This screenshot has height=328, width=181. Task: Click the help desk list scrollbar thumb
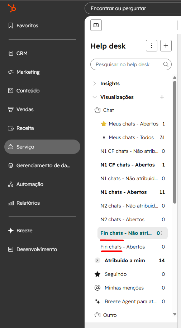coord(175,142)
